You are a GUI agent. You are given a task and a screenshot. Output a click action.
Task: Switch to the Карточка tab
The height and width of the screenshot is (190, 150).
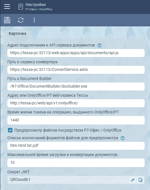(18, 33)
